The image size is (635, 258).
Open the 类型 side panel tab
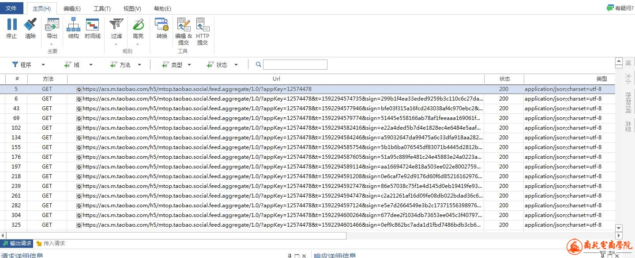pyautogui.click(x=628, y=126)
